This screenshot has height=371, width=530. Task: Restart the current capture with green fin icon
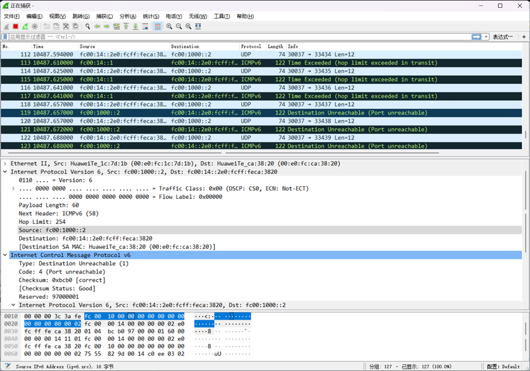click(x=25, y=26)
